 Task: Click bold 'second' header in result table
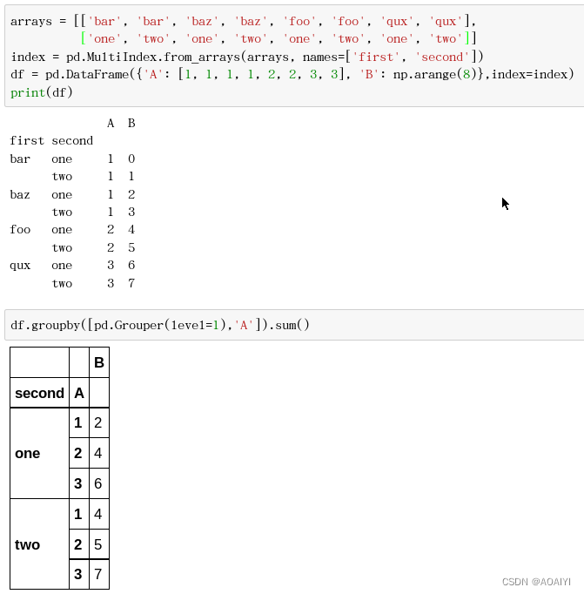click(39, 393)
